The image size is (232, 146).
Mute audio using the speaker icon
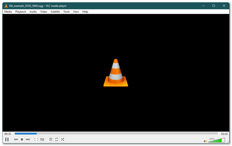coord(205,141)
